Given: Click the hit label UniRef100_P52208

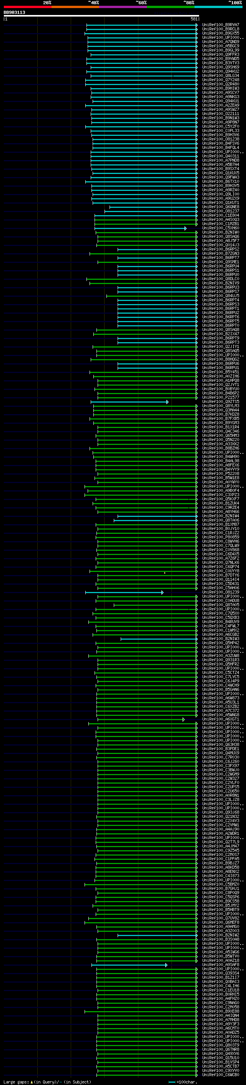Looking at the screenshot, I should point(221,474).
